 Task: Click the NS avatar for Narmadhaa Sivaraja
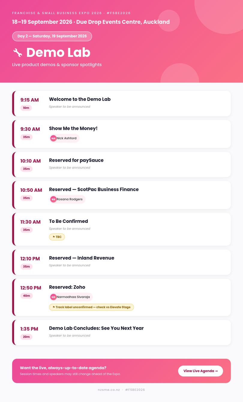pyautogui.click(x=53, y=297)
